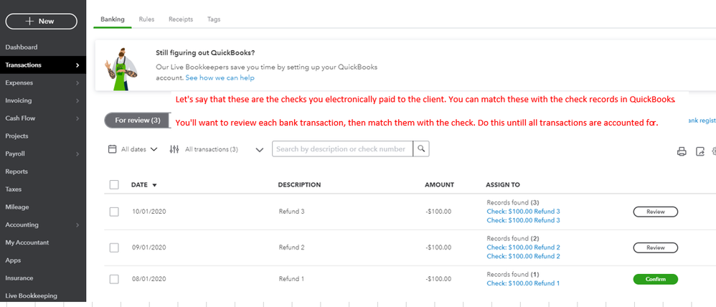This screenshot has height=307, width=716.
Task: Confirm the Refund 1 transaction
Action: click(655, 279)
